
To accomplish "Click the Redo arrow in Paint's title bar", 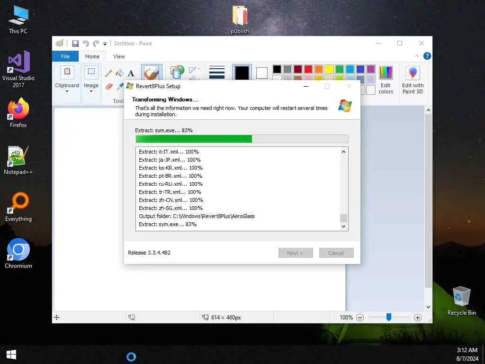I will 96,44.
